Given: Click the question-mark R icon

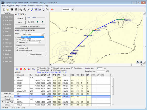Looking at the screenshot, I should (33, 69).
